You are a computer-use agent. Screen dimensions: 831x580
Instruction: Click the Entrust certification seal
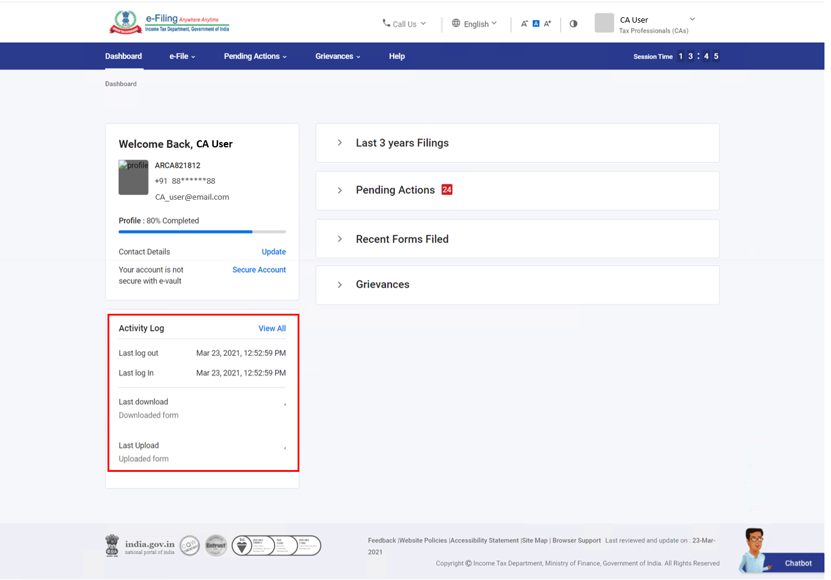(216, 546)
